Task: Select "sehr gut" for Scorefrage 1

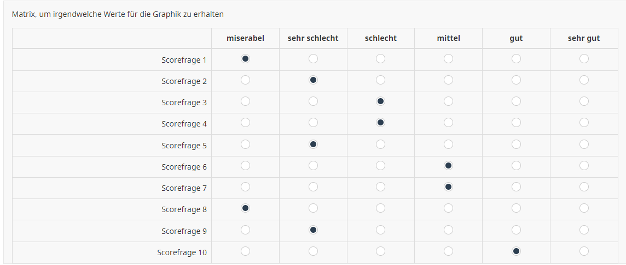Action: 584,59
